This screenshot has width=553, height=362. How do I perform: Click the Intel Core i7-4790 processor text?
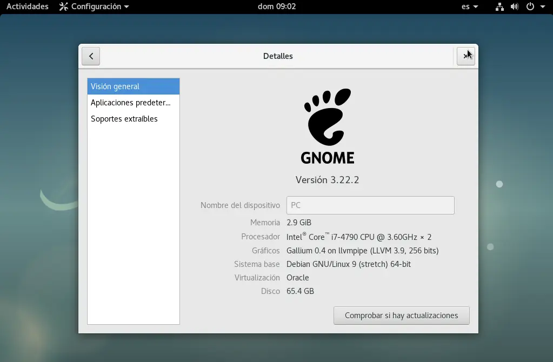pos(359,237)
